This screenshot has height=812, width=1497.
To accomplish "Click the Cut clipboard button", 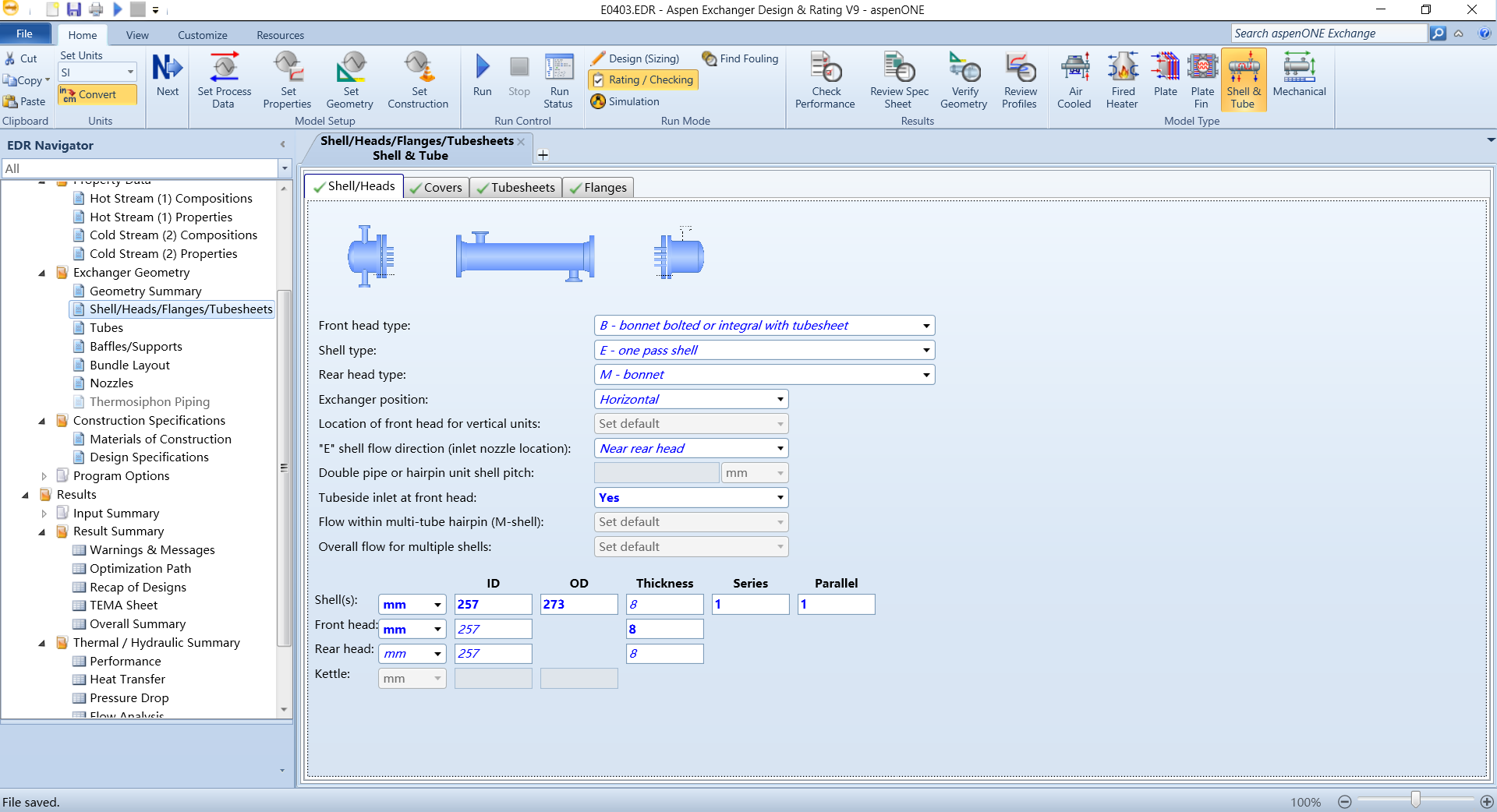I will (x=21, y=58).
